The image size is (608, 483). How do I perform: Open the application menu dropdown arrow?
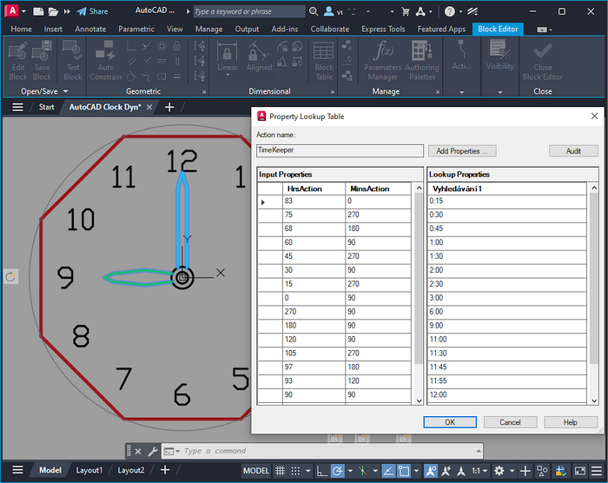point(23,11)
